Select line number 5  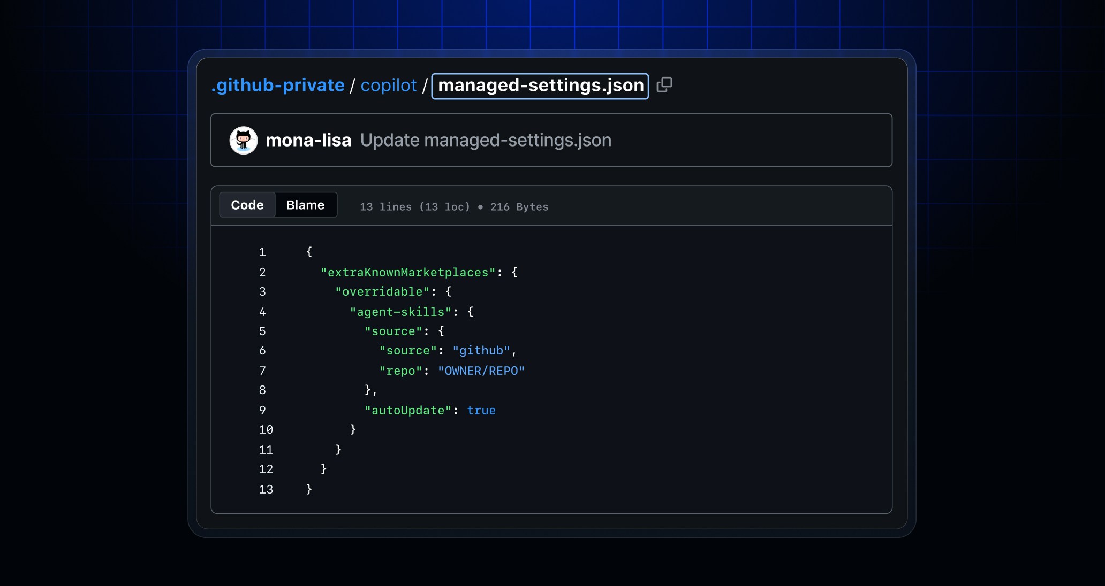[x=262, y=331]
